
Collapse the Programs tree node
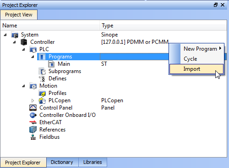(33, 57)
